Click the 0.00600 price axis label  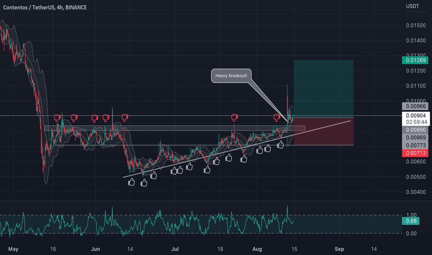(416, 162)
